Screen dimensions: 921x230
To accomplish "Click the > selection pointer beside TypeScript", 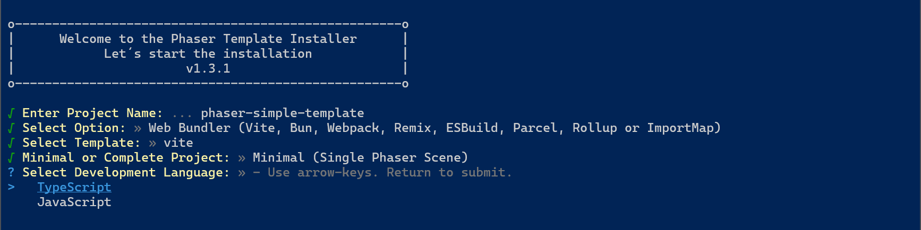I will (12, 187).
